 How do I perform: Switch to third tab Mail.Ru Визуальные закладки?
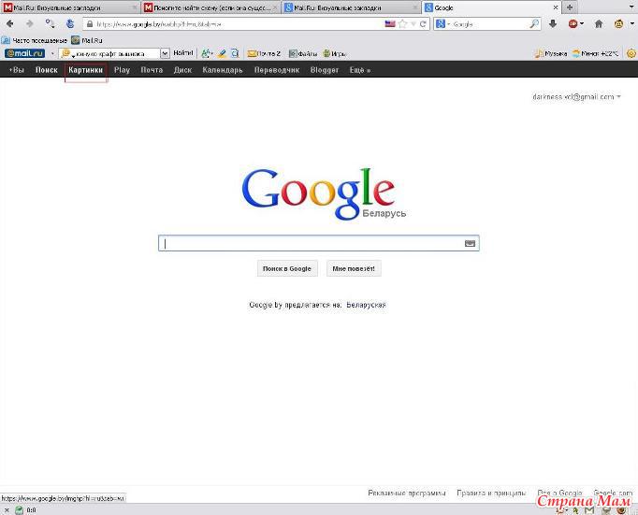[x=351, y=7]
